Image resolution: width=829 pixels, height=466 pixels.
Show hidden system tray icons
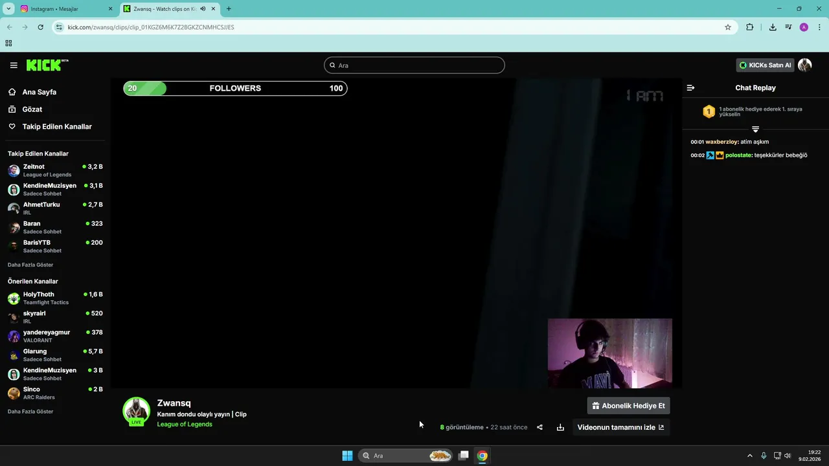point(750,456)
